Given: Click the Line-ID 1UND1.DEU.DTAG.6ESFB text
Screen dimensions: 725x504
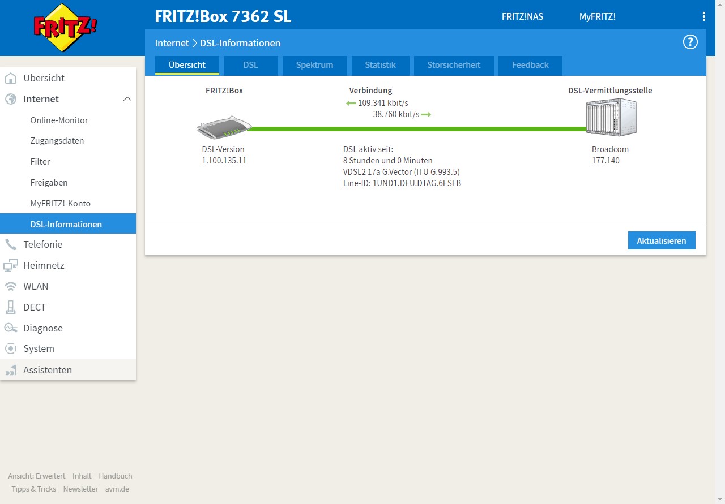Looking at the screenshot, I should pos(402,183).
